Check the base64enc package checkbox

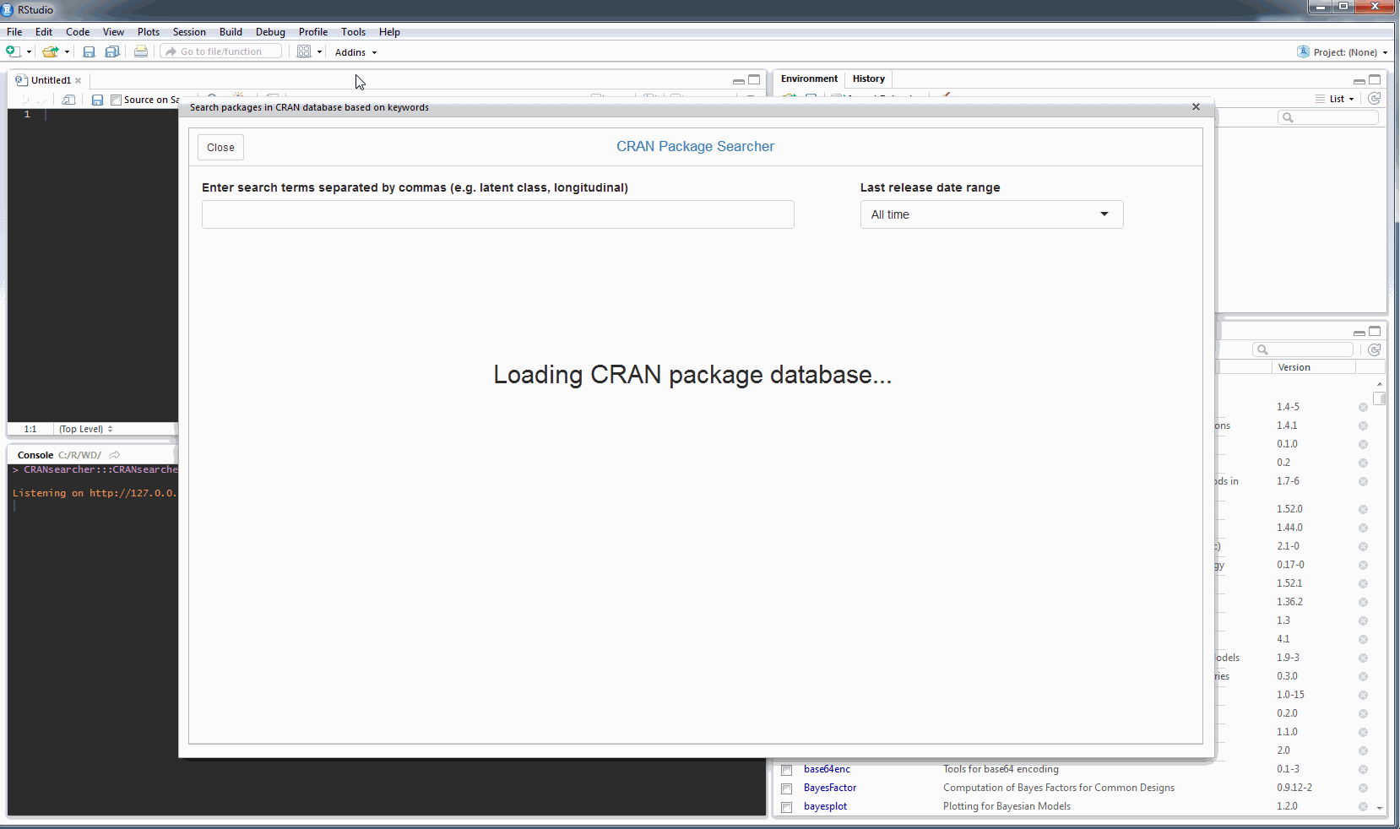click(x=786, y=770)
